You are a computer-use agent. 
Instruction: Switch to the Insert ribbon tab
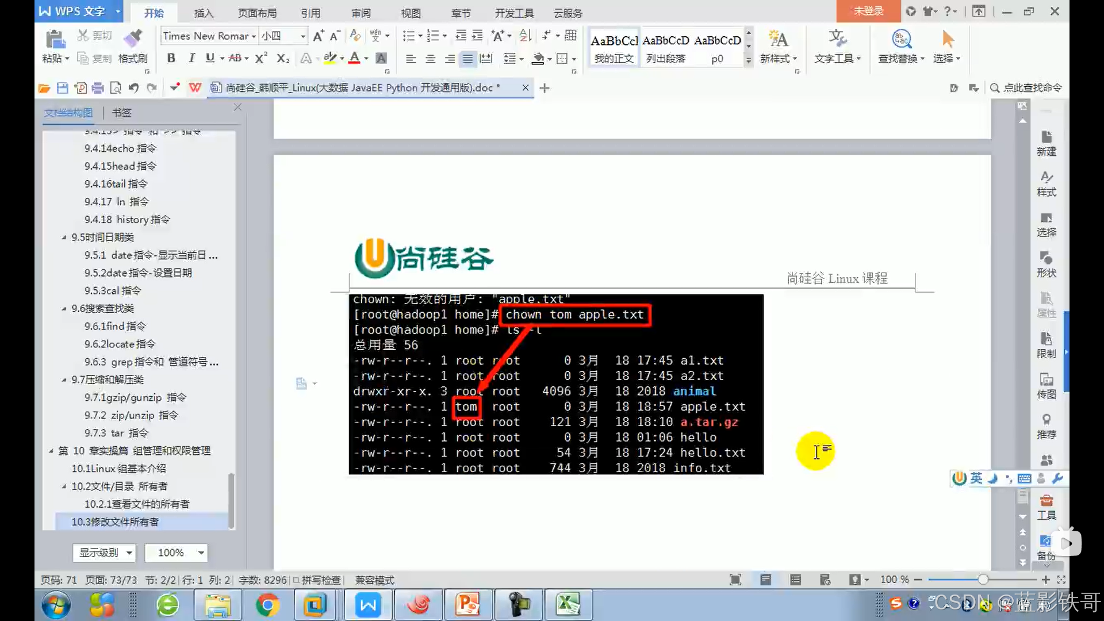tap(204, 13)
